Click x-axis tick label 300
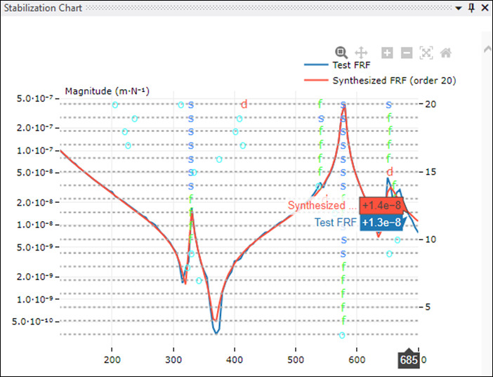 pyautogui.click(x=173, y=359)
